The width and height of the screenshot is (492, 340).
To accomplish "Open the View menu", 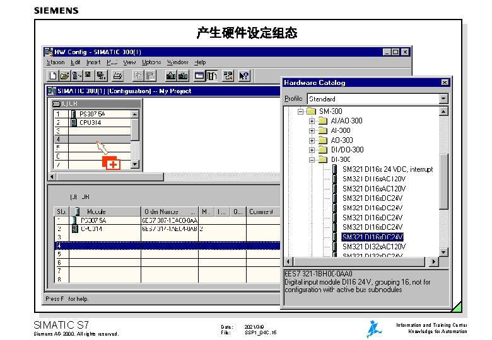I will point(129,62).
